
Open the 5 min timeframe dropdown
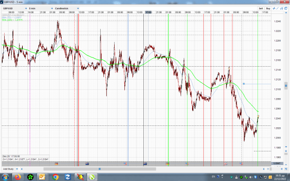pos(41,8)
